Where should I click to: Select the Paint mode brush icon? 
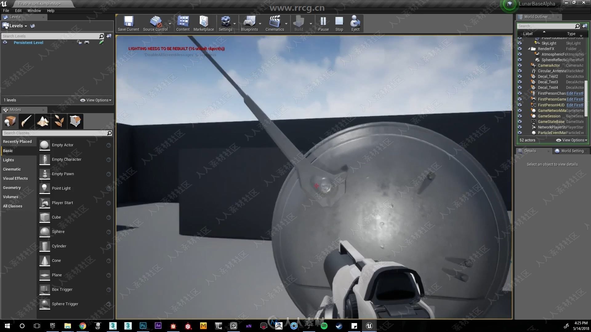tap(26, 121)
